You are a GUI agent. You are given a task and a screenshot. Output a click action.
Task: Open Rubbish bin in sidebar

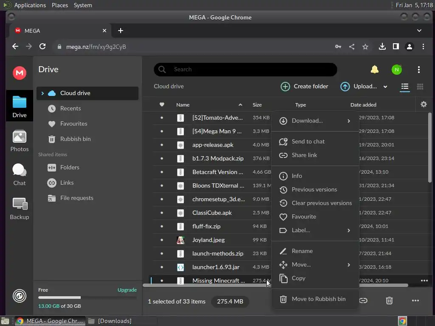tap(88, 139)
